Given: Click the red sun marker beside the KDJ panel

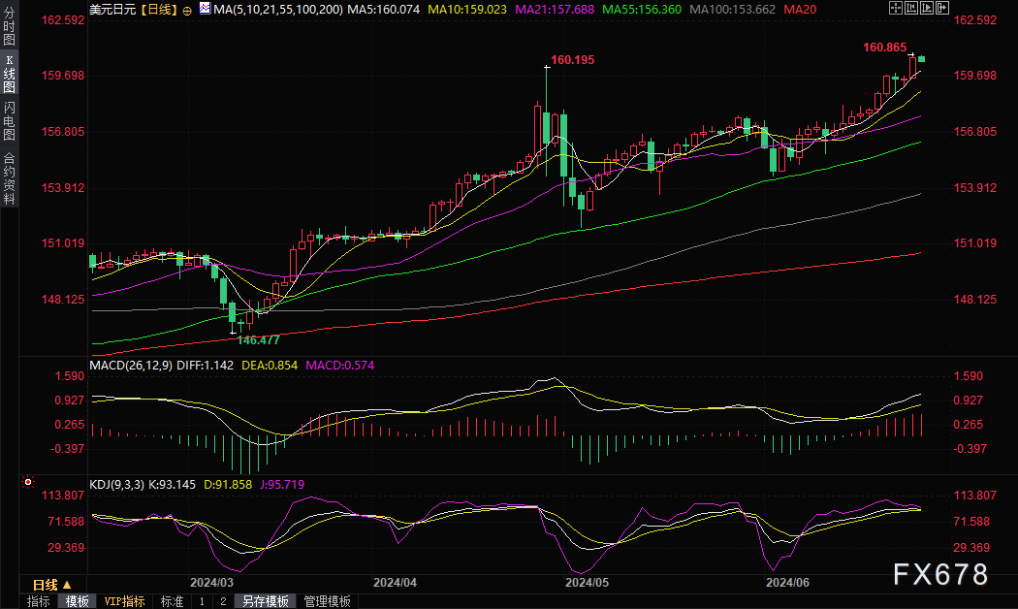Looking at the screenshot, I should pos(27,482).
